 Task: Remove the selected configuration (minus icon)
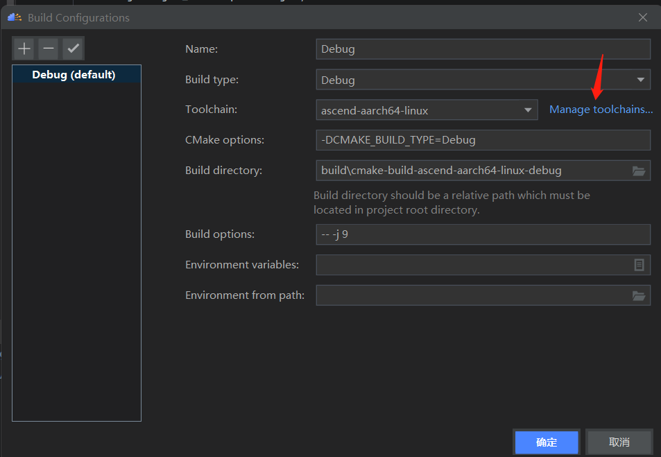[49, 49]
